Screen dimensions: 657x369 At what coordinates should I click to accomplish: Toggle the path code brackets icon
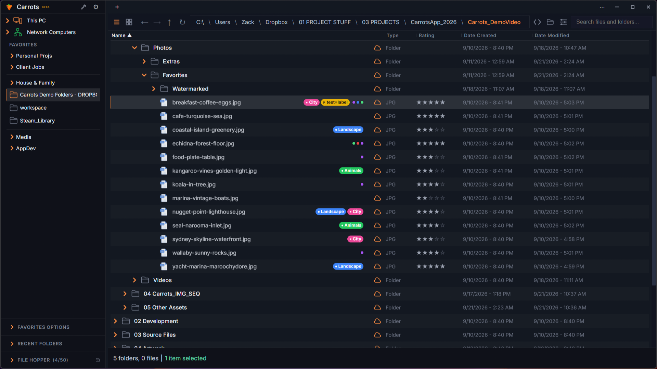[537, 22]
